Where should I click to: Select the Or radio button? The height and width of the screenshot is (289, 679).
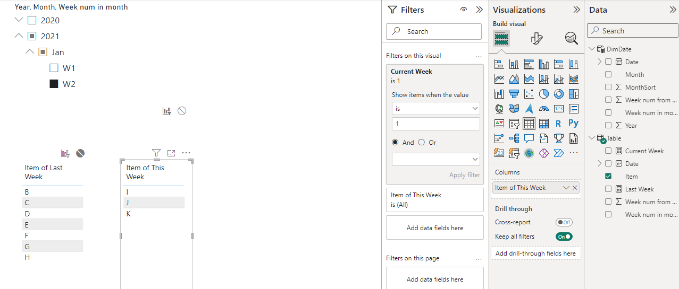pos(422,142)
